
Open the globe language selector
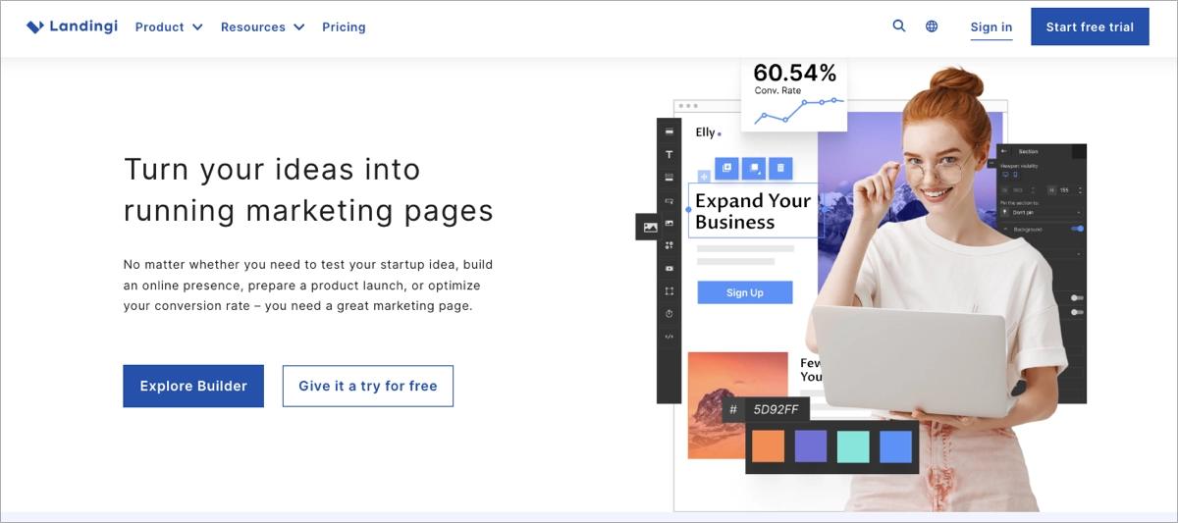(x=932, y=26)
